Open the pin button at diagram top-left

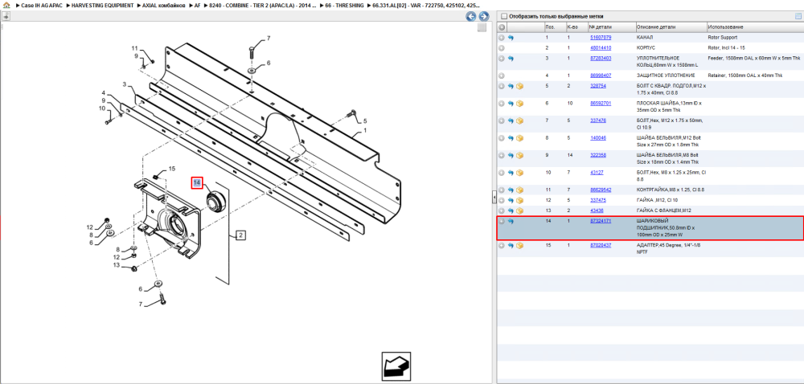6,16
